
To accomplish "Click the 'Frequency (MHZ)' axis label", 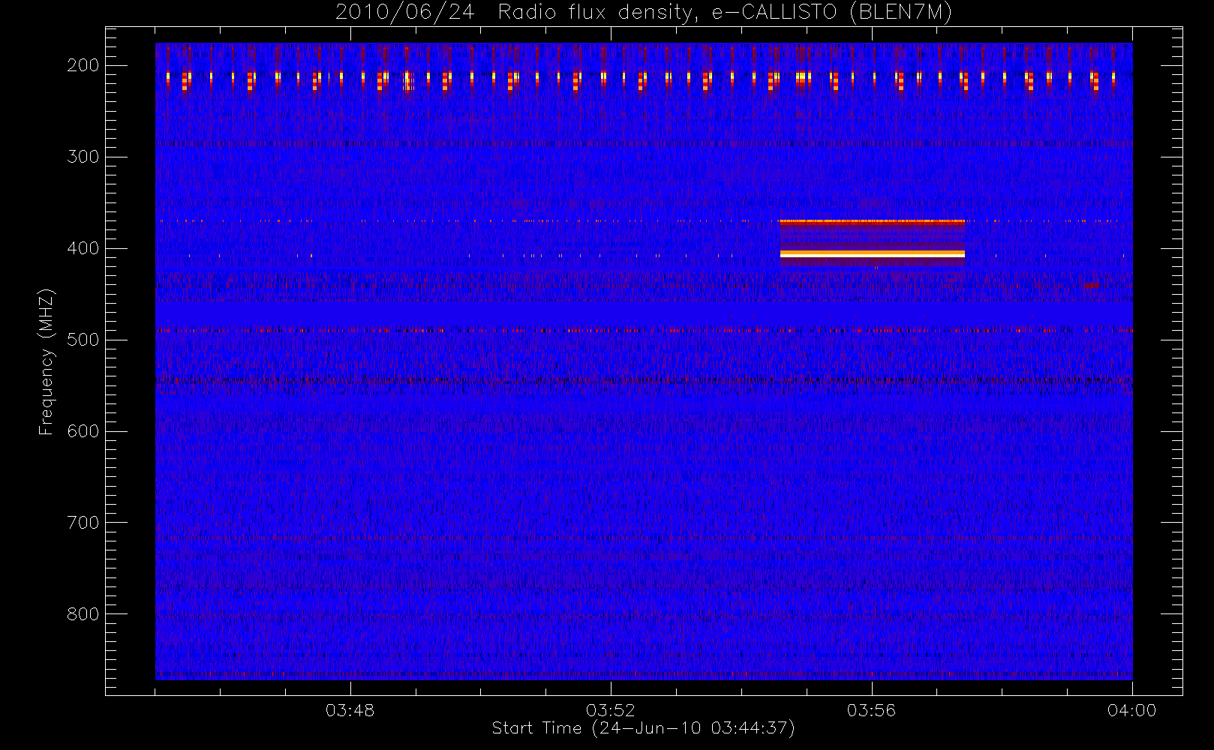I will point(47,361).
